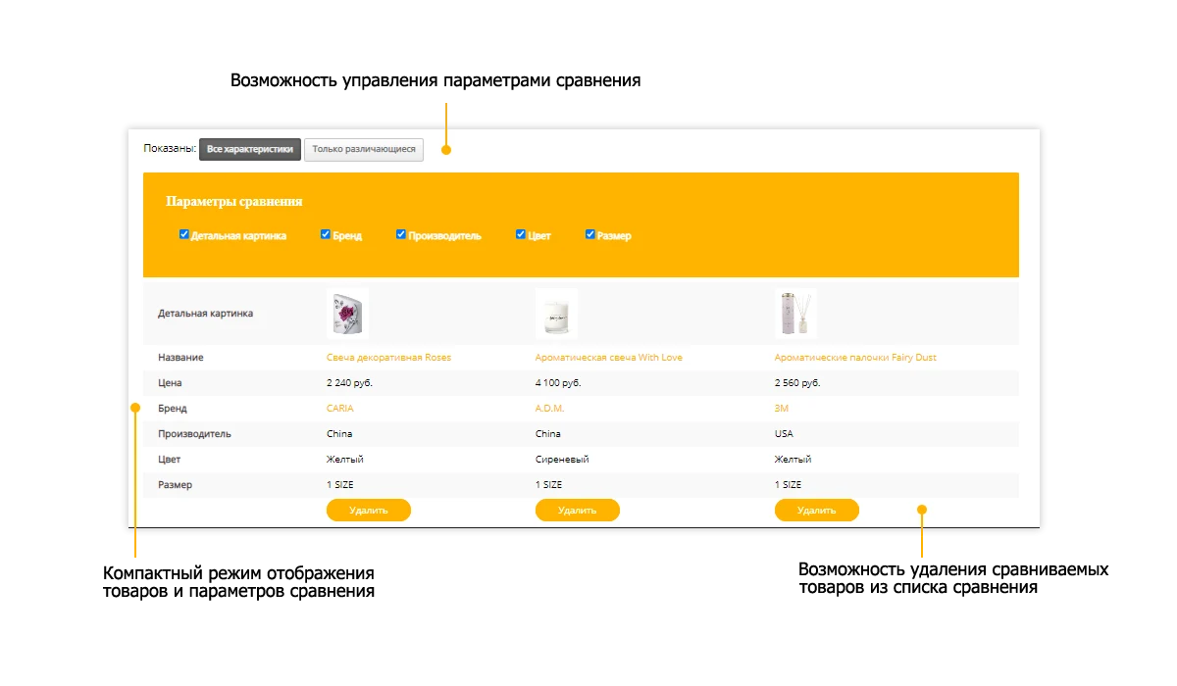Open the Roses candle product thumbnail
The height and width of the screenshot is (686, 1177).
coord(347,314)
